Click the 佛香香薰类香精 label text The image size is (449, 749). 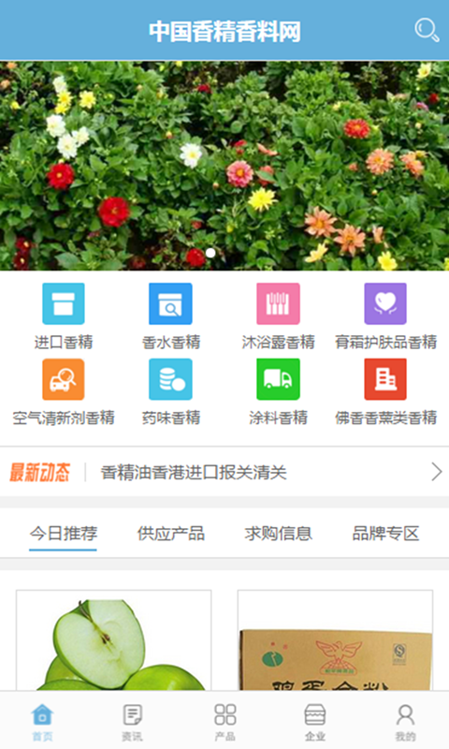coord(385,418)
